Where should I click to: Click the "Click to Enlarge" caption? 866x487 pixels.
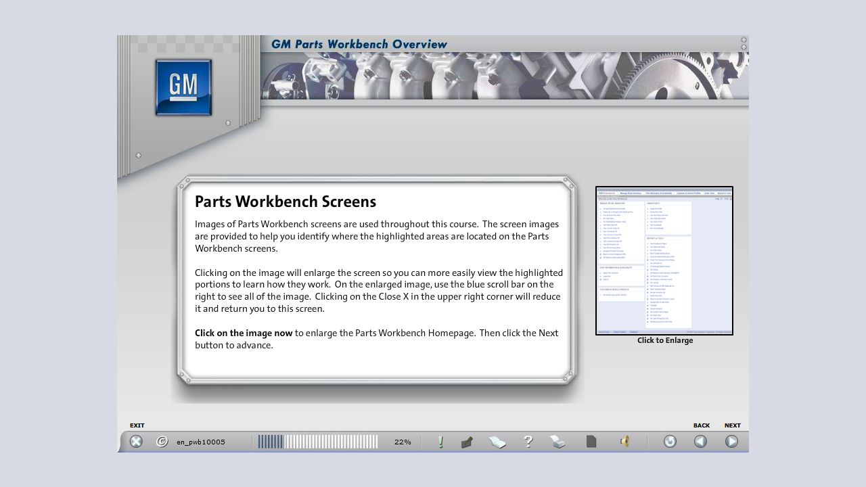tap(665, 340)
